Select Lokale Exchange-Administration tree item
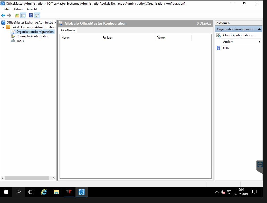 [33, 27]
